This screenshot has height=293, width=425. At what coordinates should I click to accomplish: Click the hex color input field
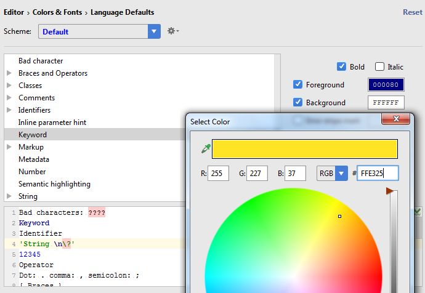coord(378,174)
